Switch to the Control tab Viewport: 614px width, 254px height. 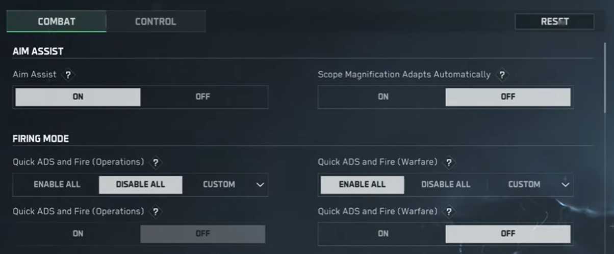click(x=156, y=22)
